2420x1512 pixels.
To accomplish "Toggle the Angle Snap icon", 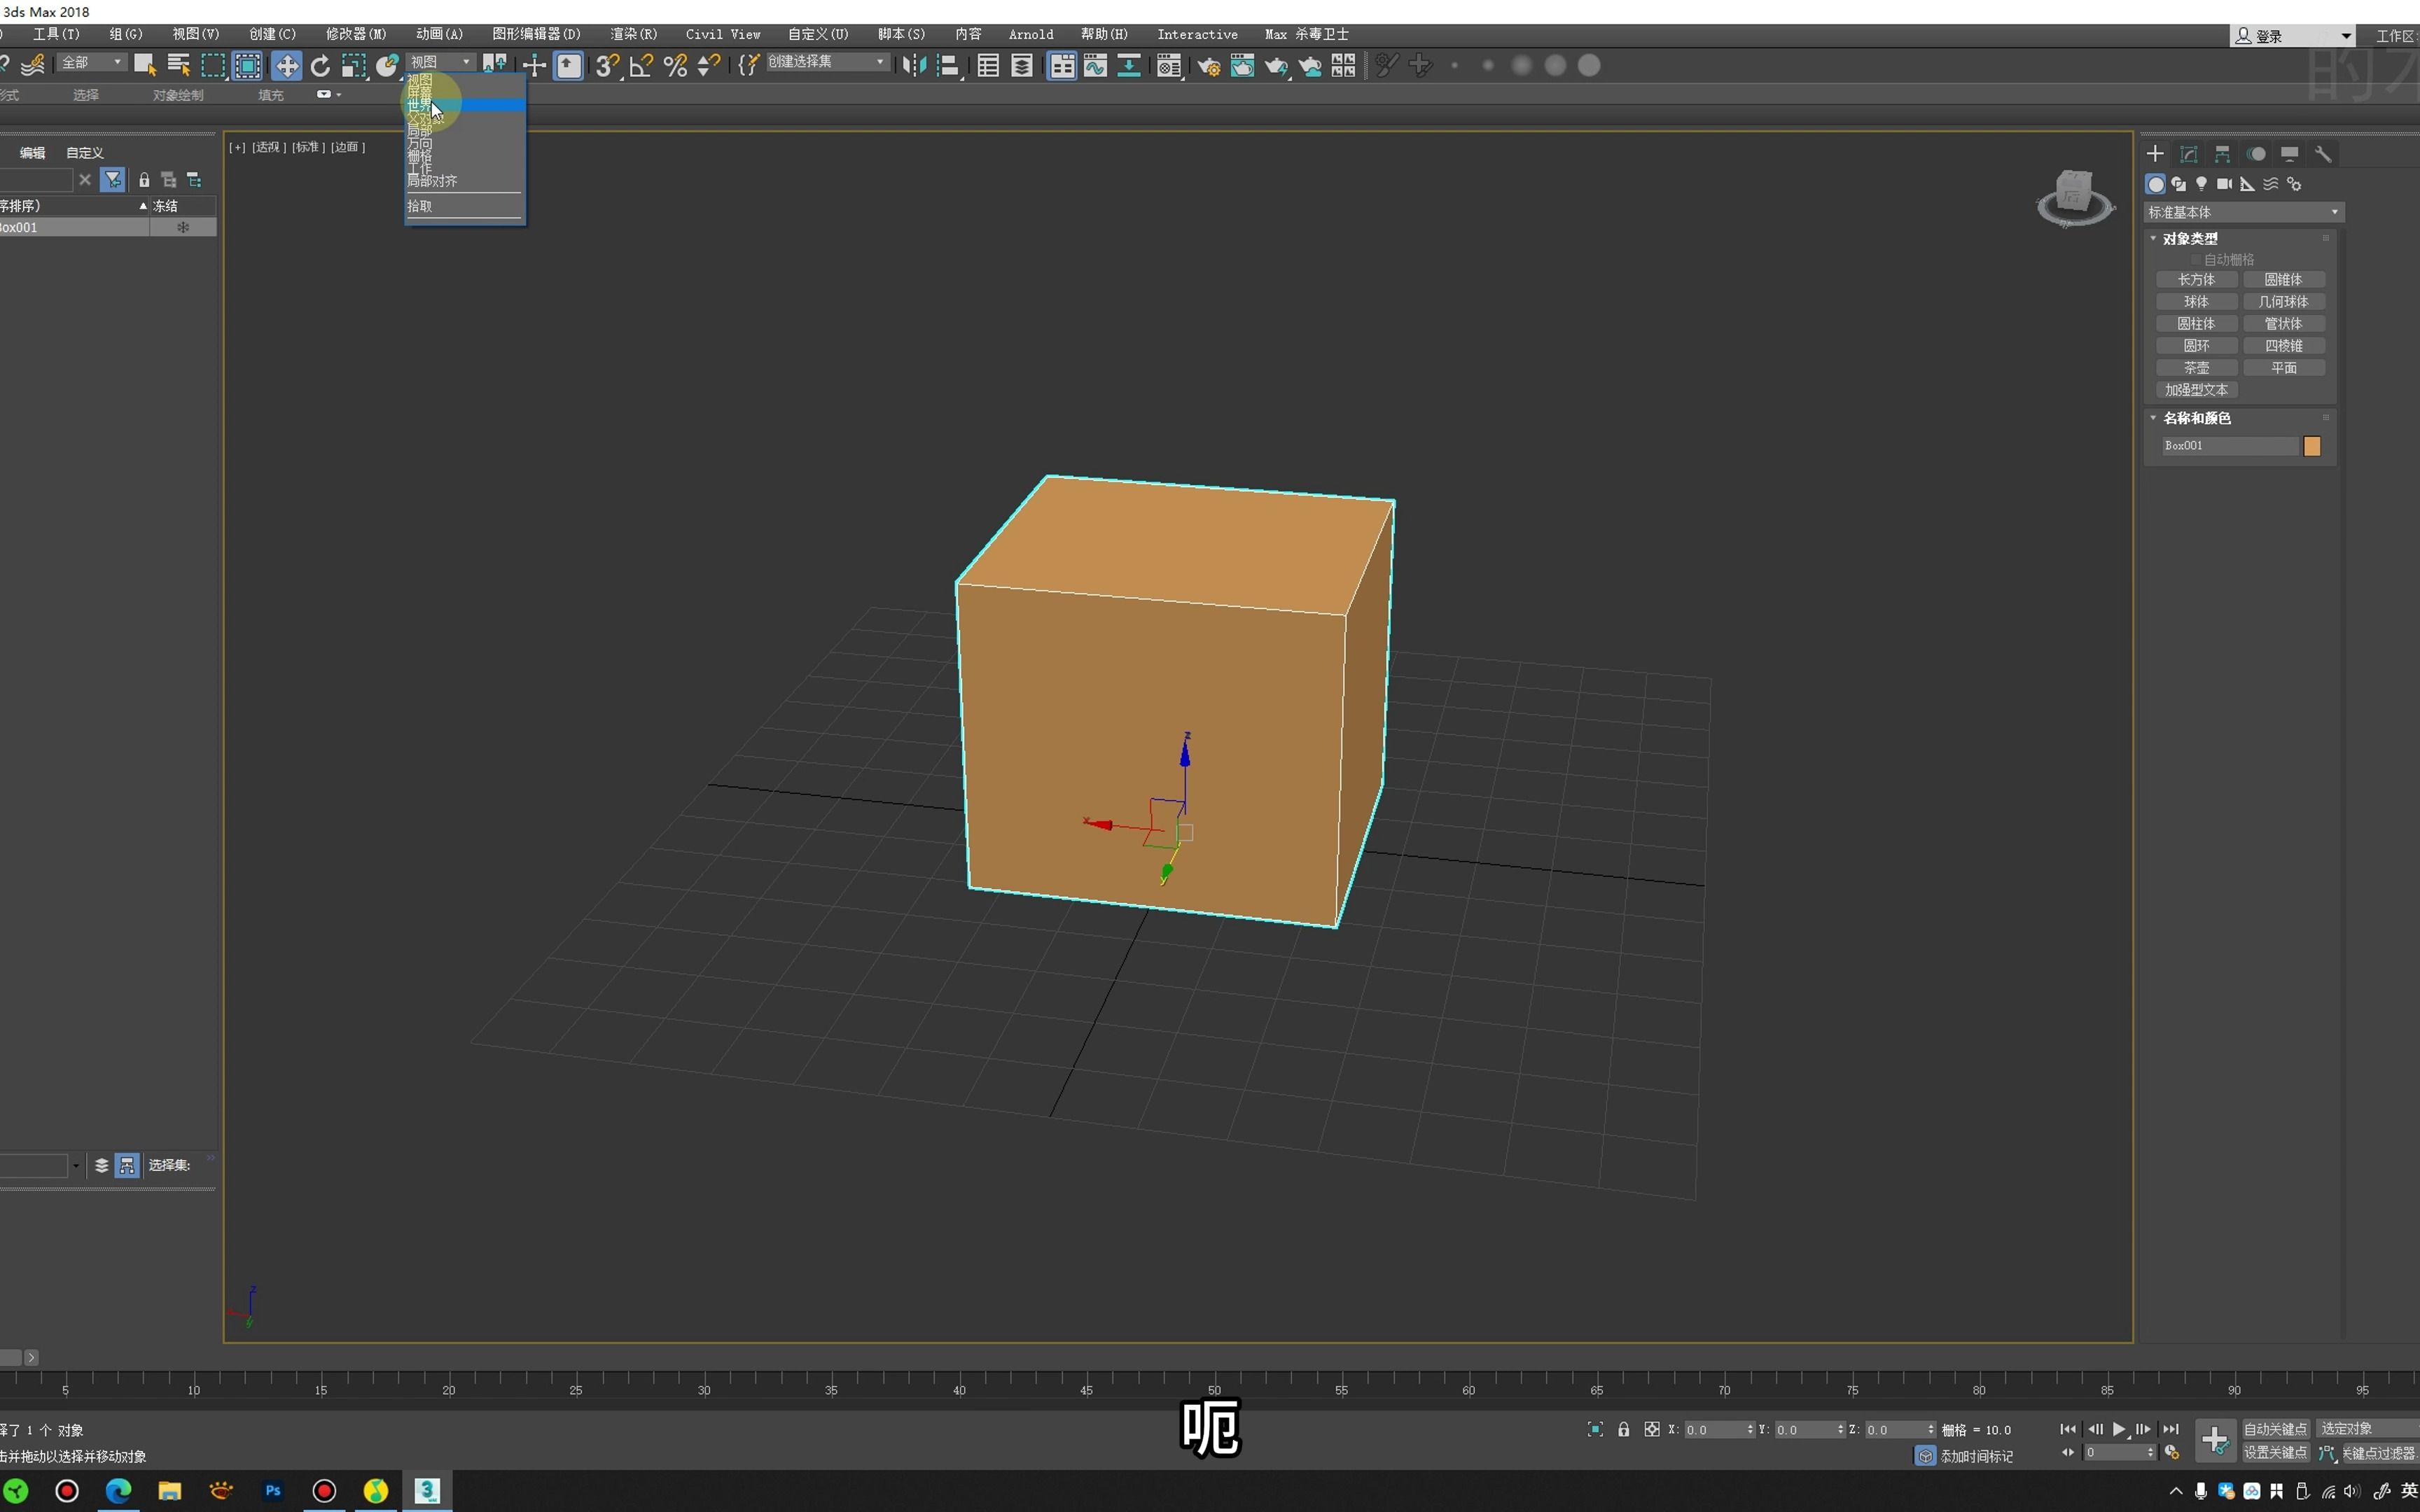I will (641, 66).
